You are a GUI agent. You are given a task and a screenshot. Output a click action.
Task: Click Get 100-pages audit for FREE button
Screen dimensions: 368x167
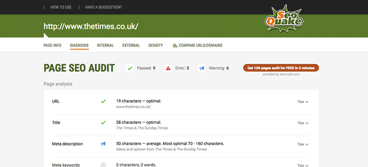(281, 68)
